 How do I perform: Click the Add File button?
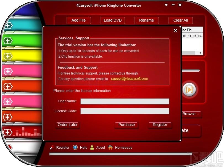(78, 20)
